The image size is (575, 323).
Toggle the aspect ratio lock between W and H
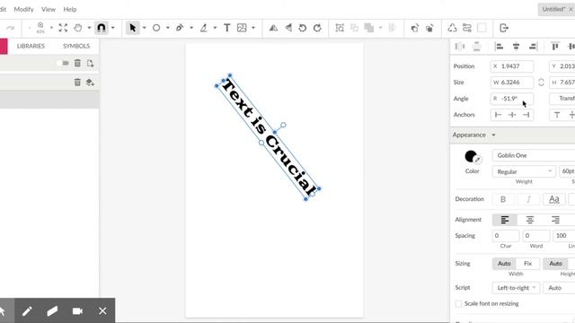coord(541,83)
